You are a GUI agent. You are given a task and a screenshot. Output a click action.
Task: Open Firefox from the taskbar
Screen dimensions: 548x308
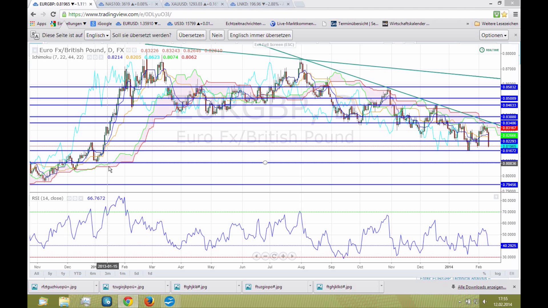pos(149,301)
